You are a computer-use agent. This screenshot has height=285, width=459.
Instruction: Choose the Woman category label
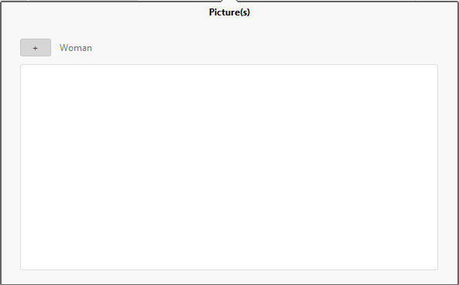click(x=76, y=48)
